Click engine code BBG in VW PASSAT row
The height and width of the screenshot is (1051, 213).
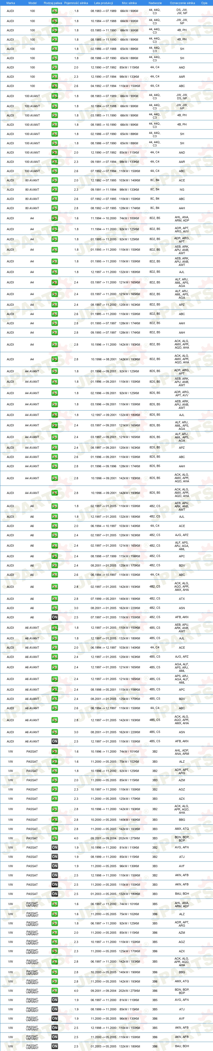182,820
